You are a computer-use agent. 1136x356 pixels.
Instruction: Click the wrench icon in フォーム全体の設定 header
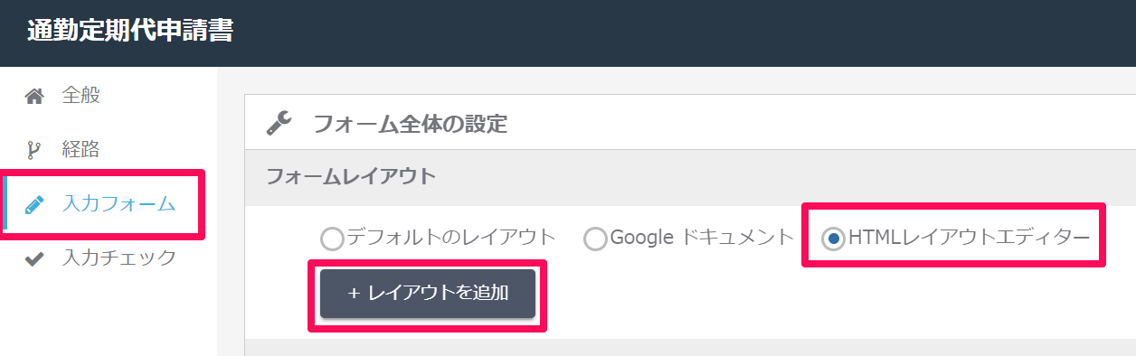pyautogui.click(x=279, y=123)
